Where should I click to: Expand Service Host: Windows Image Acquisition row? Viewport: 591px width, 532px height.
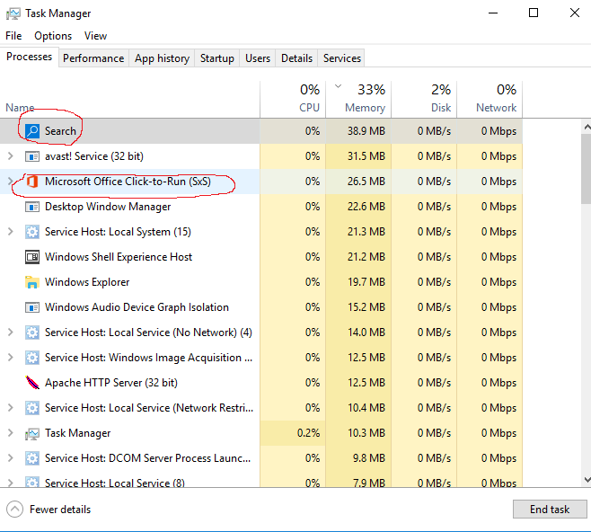pyautogui.click(x=11, y=358)
